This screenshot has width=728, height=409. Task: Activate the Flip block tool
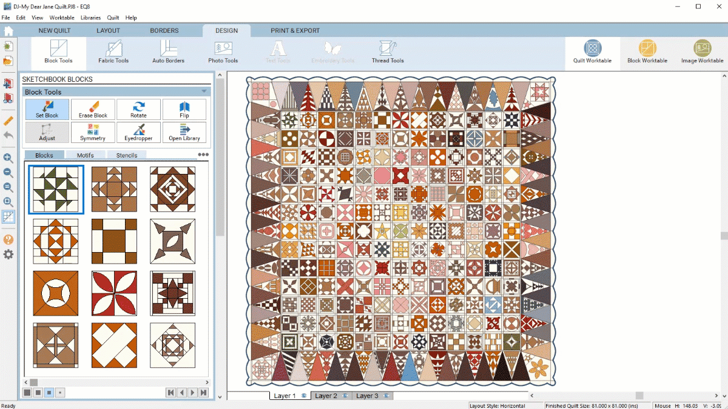pyautogui.click(x=184, y=110)
